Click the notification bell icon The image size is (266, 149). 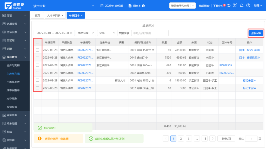coord(242,5)
